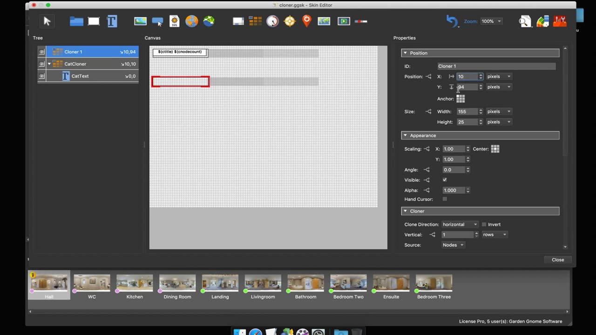
Task: Open the Source Nodes dropdown
Action: (453, 245)
